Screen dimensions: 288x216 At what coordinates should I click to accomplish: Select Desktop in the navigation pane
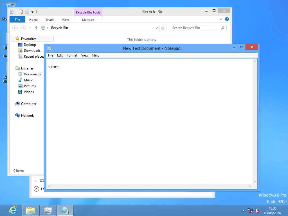pyautogui.click(x=30, y=45)
